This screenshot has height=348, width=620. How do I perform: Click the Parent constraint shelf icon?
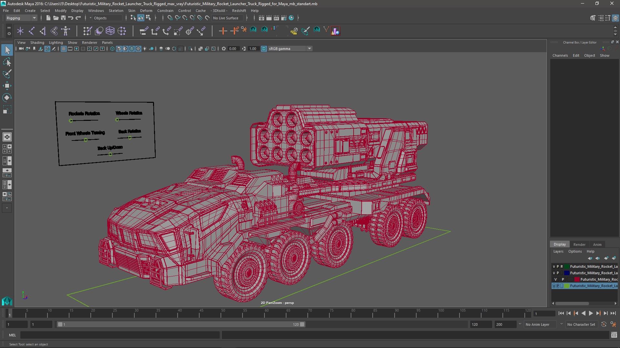[x=144, y=31]
